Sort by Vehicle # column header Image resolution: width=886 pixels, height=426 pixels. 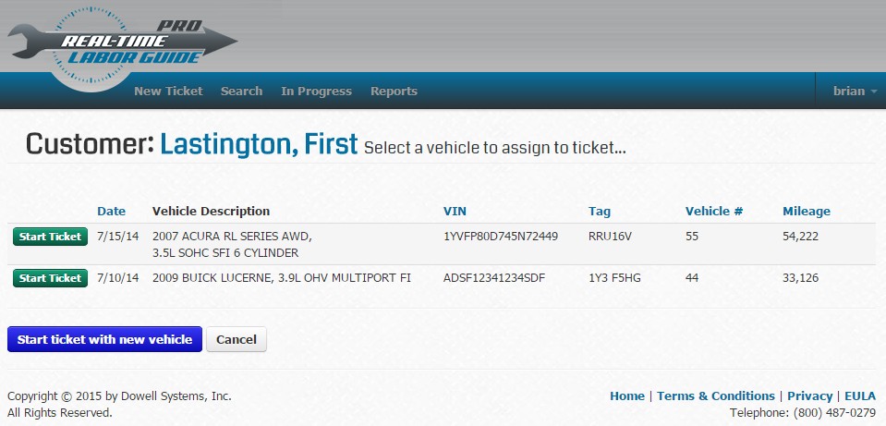[x=713, y=212]
